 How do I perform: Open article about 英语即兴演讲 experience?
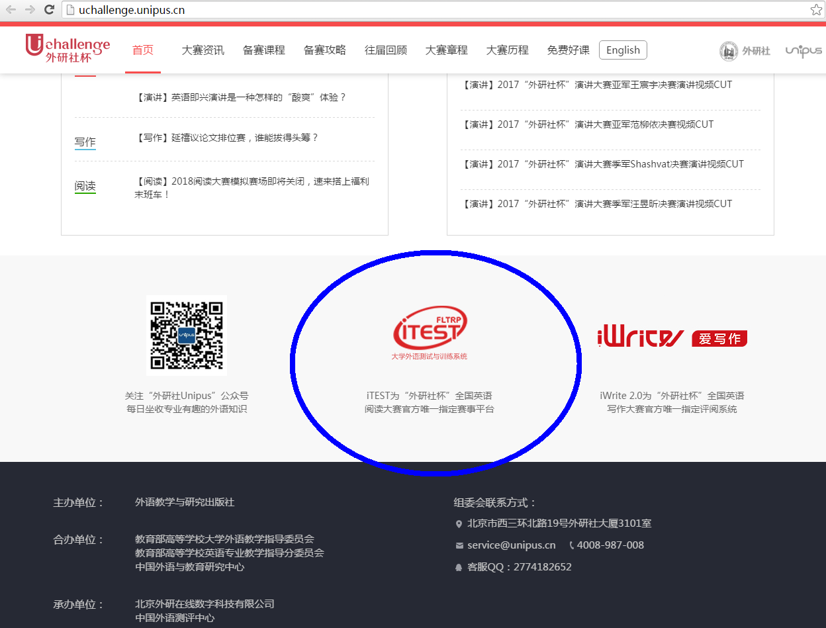(x=240, y=97)
